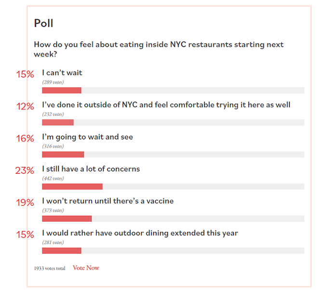Click the '(442 votes)' count text

pyautogui.click(x=53, y=178)
